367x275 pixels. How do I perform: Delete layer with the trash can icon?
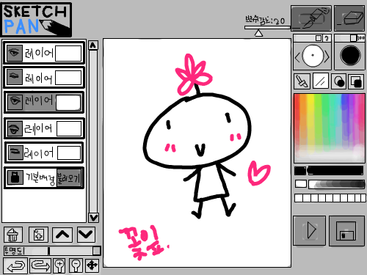pyautogui.click(x=13, y=235)
